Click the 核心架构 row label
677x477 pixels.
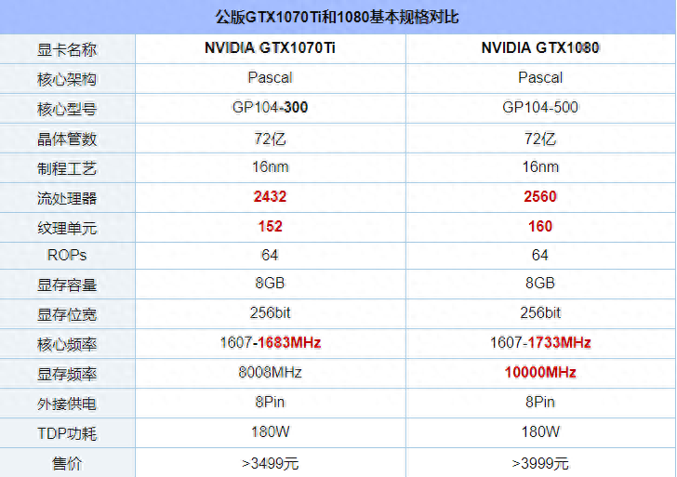coord(67,79)
